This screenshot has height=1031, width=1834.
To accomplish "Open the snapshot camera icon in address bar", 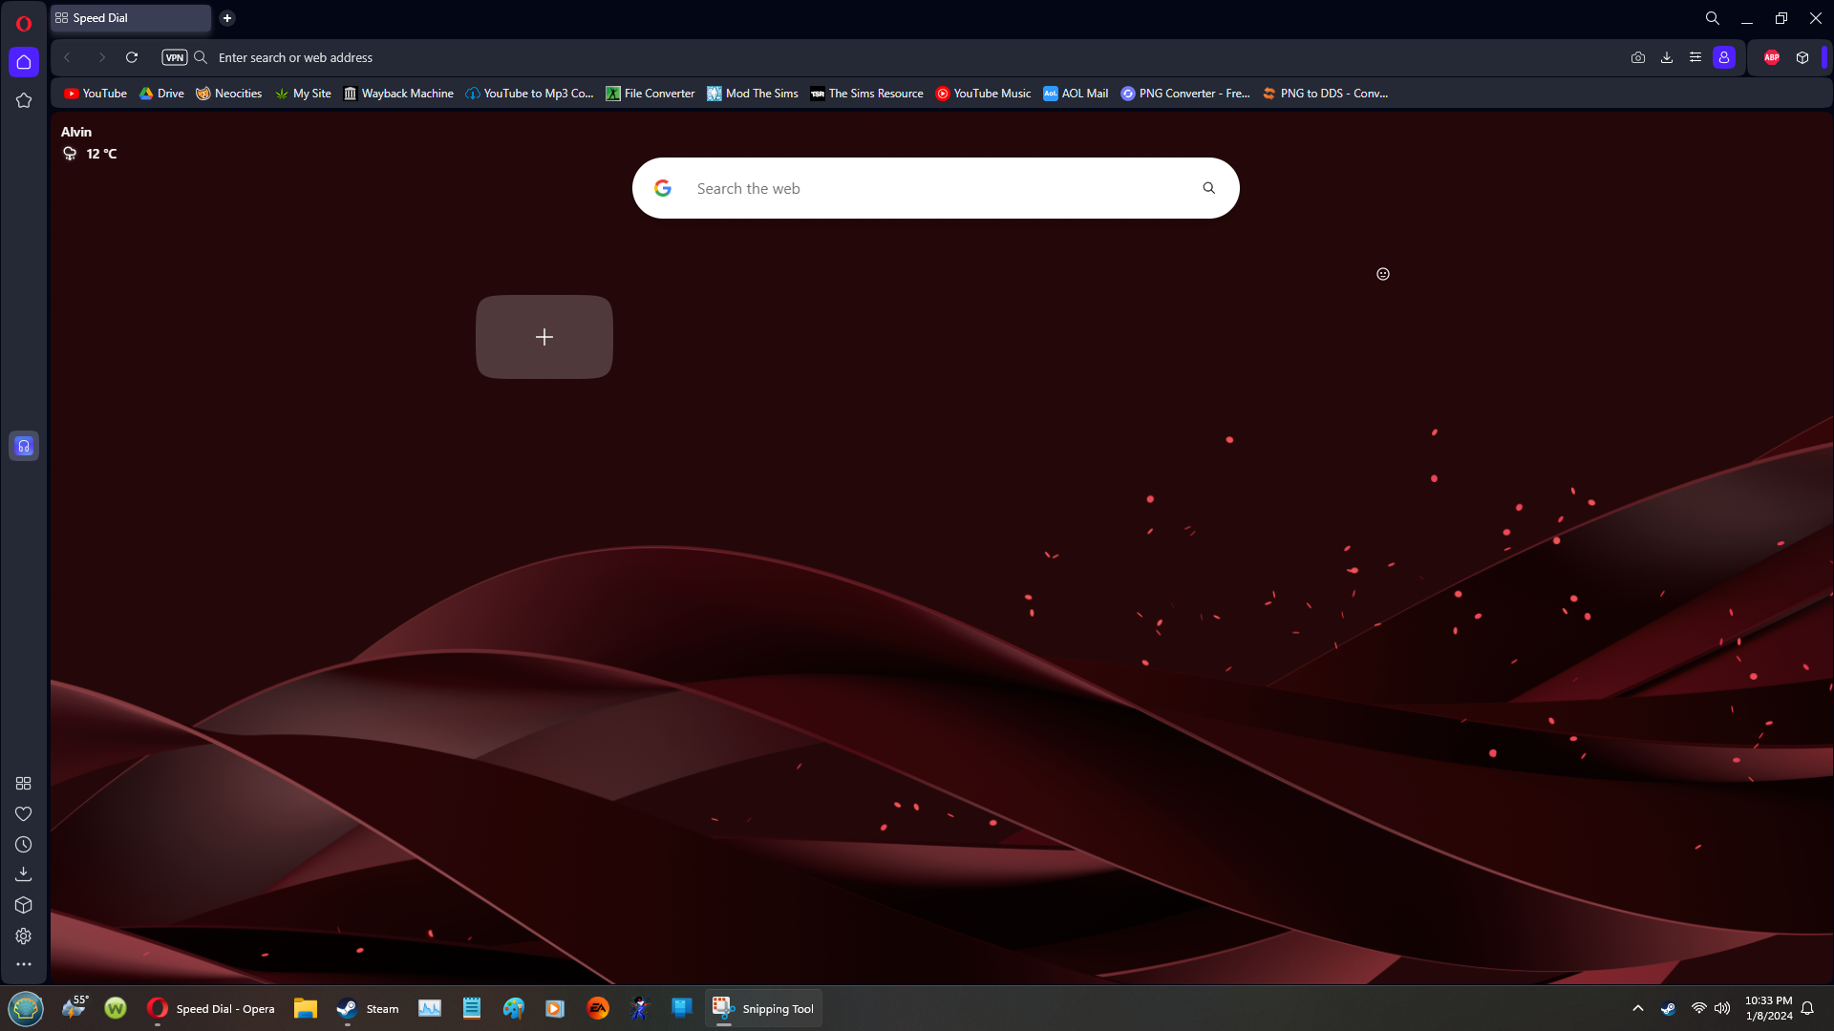I will point(1638,57).
